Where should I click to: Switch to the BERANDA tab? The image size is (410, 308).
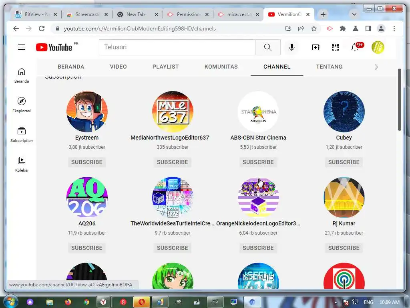pos(71,67)
